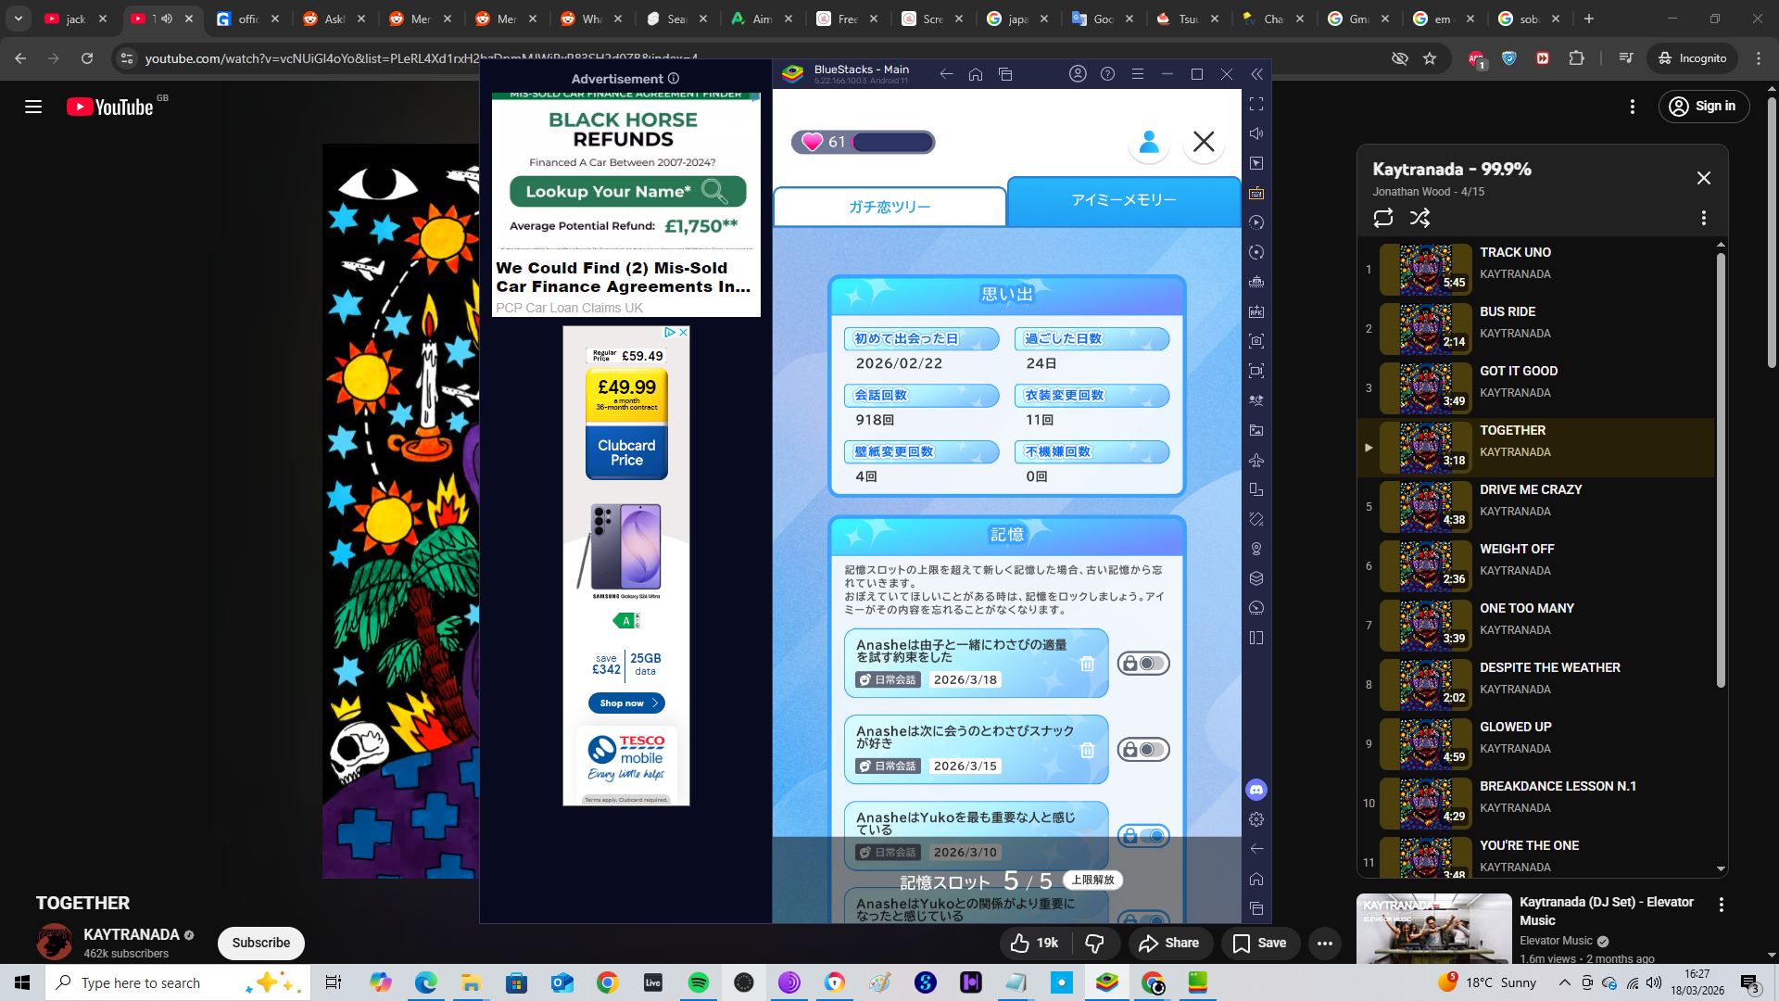
Task: Toggle lock on the 2026/3/18 memory
Action: tap(1143, 664)
